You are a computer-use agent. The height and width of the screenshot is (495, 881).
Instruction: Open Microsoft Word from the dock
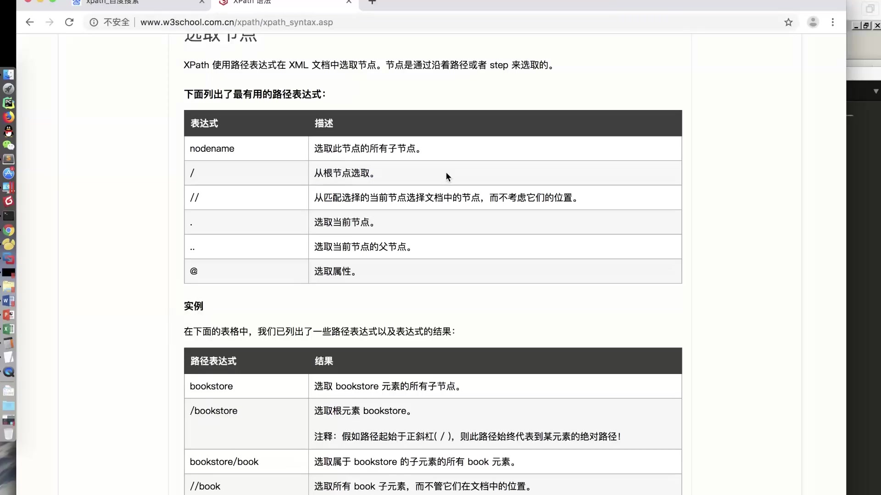point(9,301)
